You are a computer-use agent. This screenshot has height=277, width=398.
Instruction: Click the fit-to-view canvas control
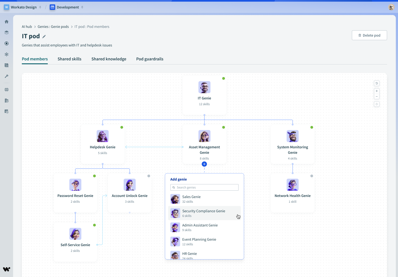[x=377, y=104]
